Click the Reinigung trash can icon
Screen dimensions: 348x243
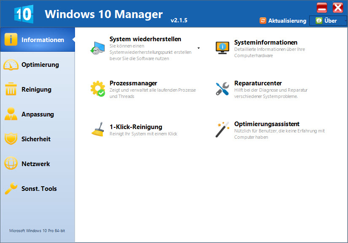click(11, 89)
